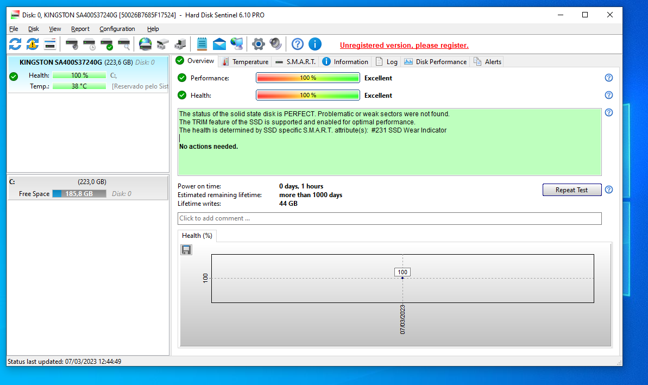Select the Health (%) graph tab
Screen dimensions: 648x385
(x=197, y=236)
